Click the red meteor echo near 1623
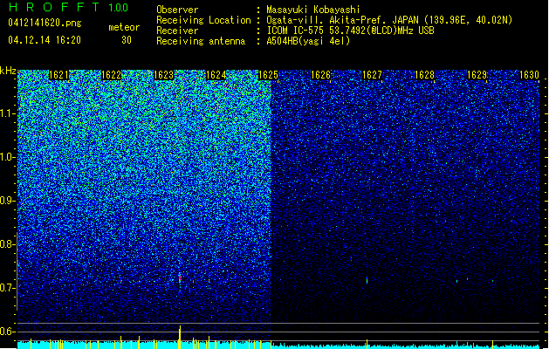The height and width of the screenshot is (349, 549). coord(180,278)
